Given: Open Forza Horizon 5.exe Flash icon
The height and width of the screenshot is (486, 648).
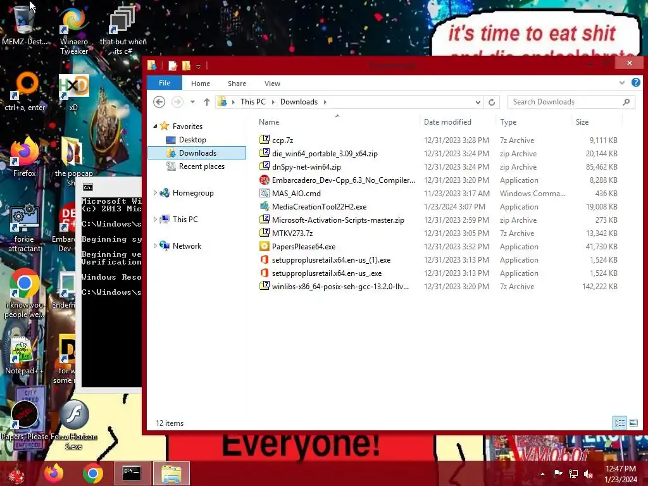Looking at the screenshot, I should [73, 425].
